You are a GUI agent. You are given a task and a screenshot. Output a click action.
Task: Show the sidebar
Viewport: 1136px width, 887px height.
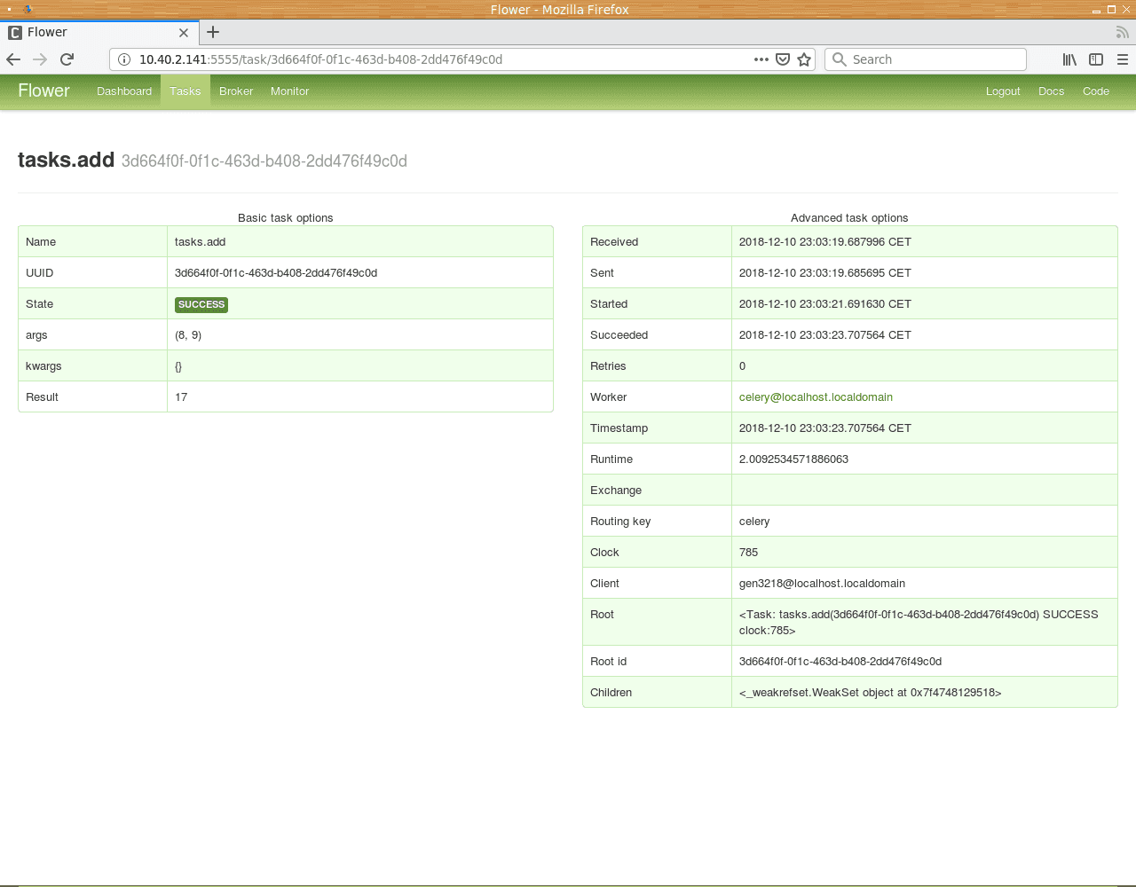tap(1096, 59)
